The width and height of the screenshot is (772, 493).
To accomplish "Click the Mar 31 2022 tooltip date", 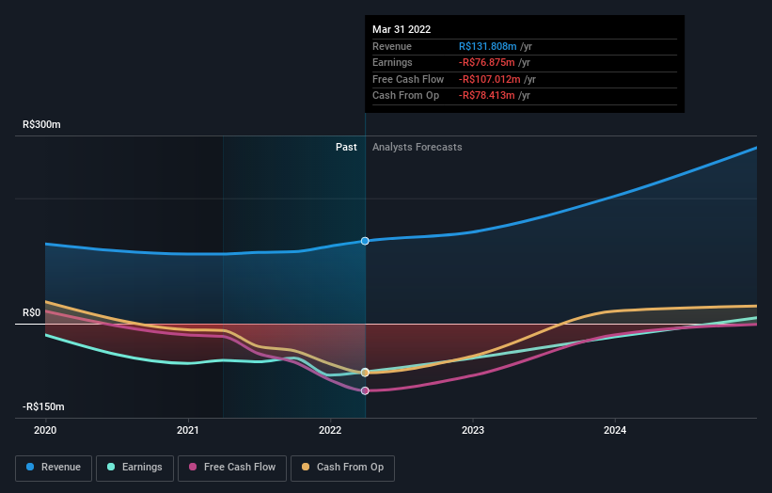I will tap(402, 29).
